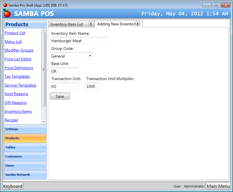The image size is (233, 192).
Task: Open Modifier Groups
Action: (19, 50)
